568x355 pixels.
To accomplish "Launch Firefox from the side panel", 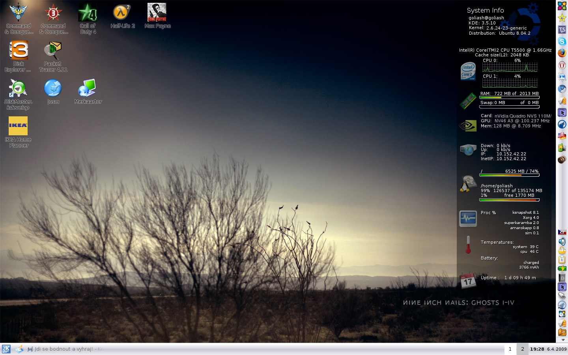I will pyautogui.click(x=562, y=53).
